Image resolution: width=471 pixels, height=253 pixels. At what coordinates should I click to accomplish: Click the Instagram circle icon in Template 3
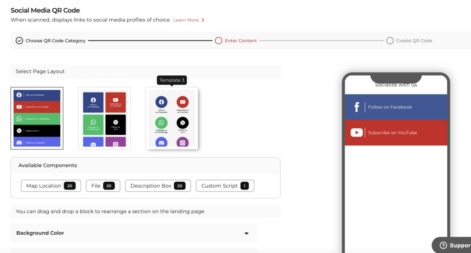[x=182, y=142]
